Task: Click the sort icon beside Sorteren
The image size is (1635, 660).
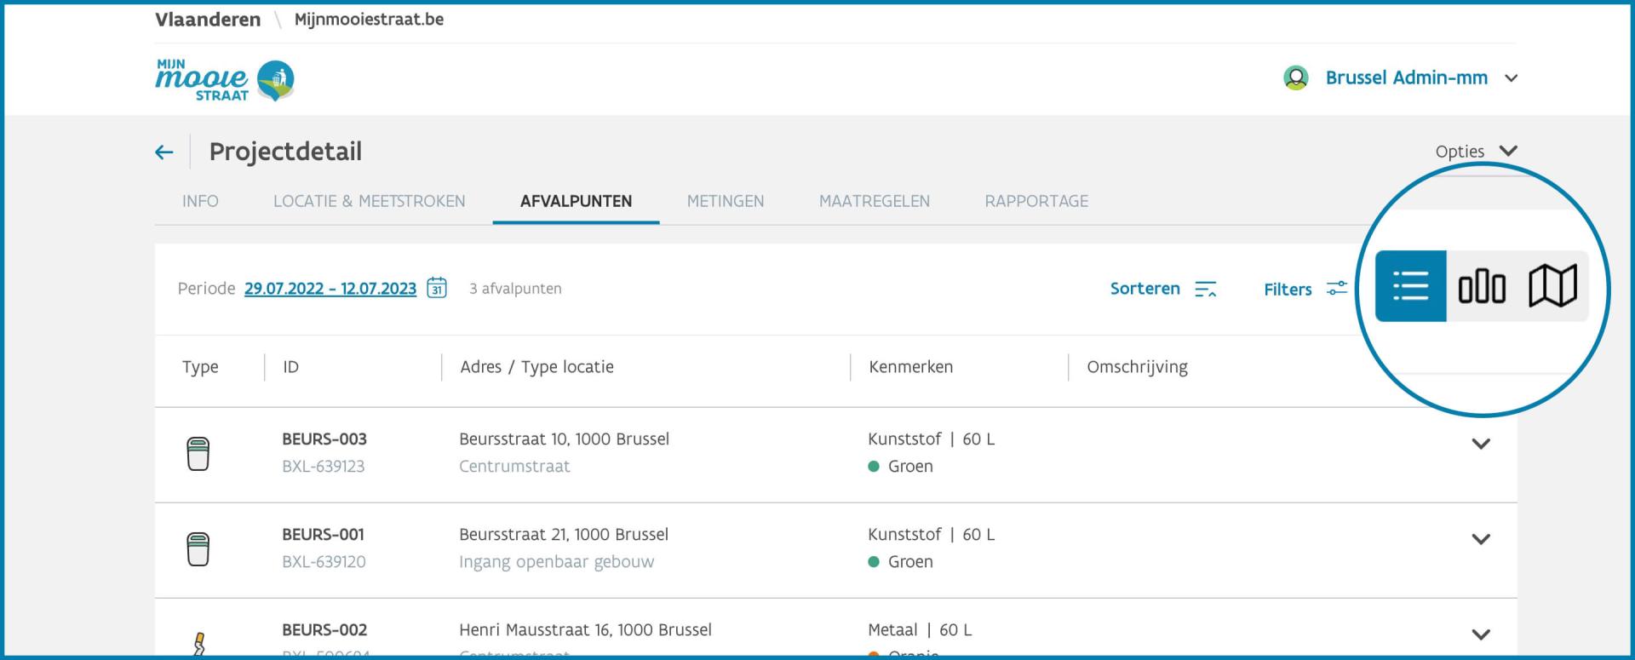Action: pyautogui.click(x=1205, y=290)
